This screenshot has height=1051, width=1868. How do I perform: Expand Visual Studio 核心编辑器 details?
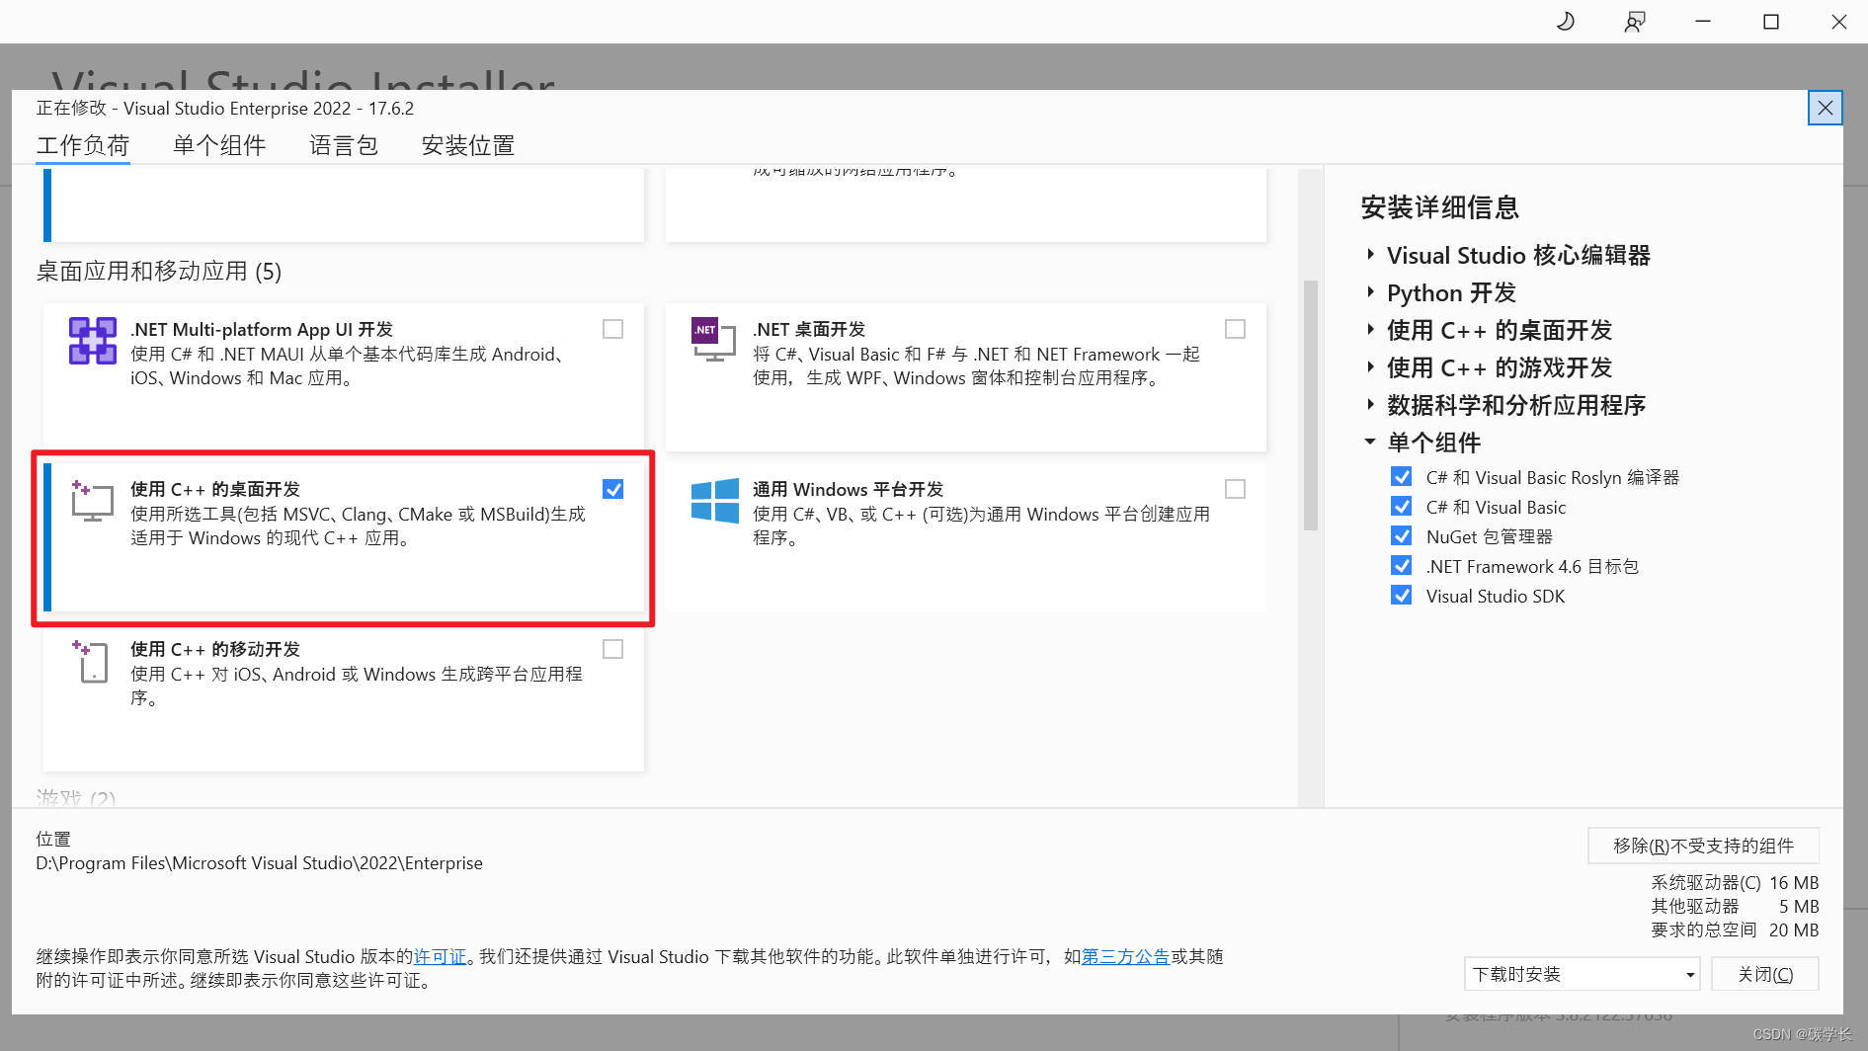pos(1370,255)
